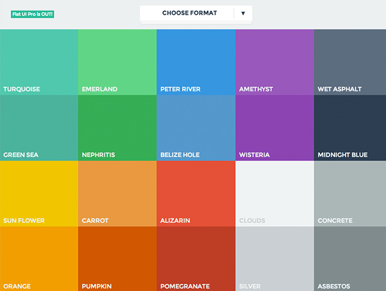
Task: Copy the Pumpkin color swatch
Action: (118, 259)
